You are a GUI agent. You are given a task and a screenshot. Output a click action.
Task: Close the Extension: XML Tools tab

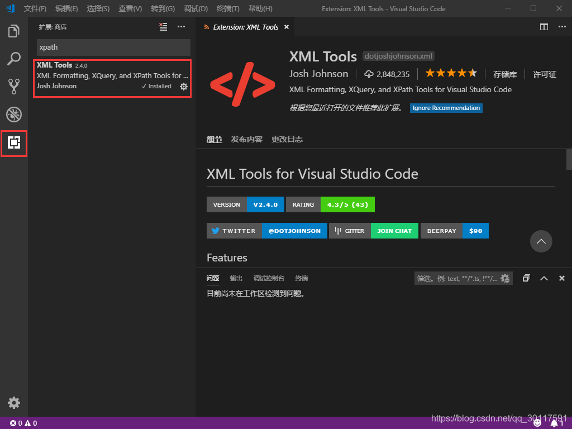pos(287,27)
